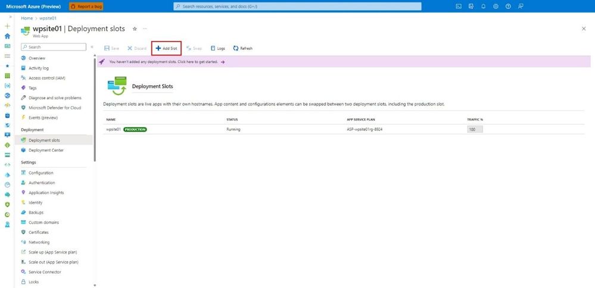Click the greyed Swap button
The image size is (595, 288).
coord(194,49)
